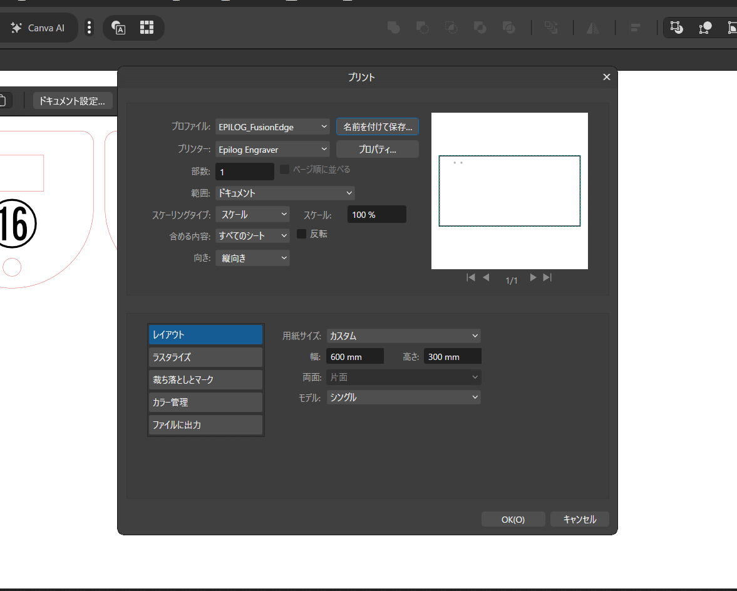Go to previous preview page
The image size is (737, 591).
[486, 277]
